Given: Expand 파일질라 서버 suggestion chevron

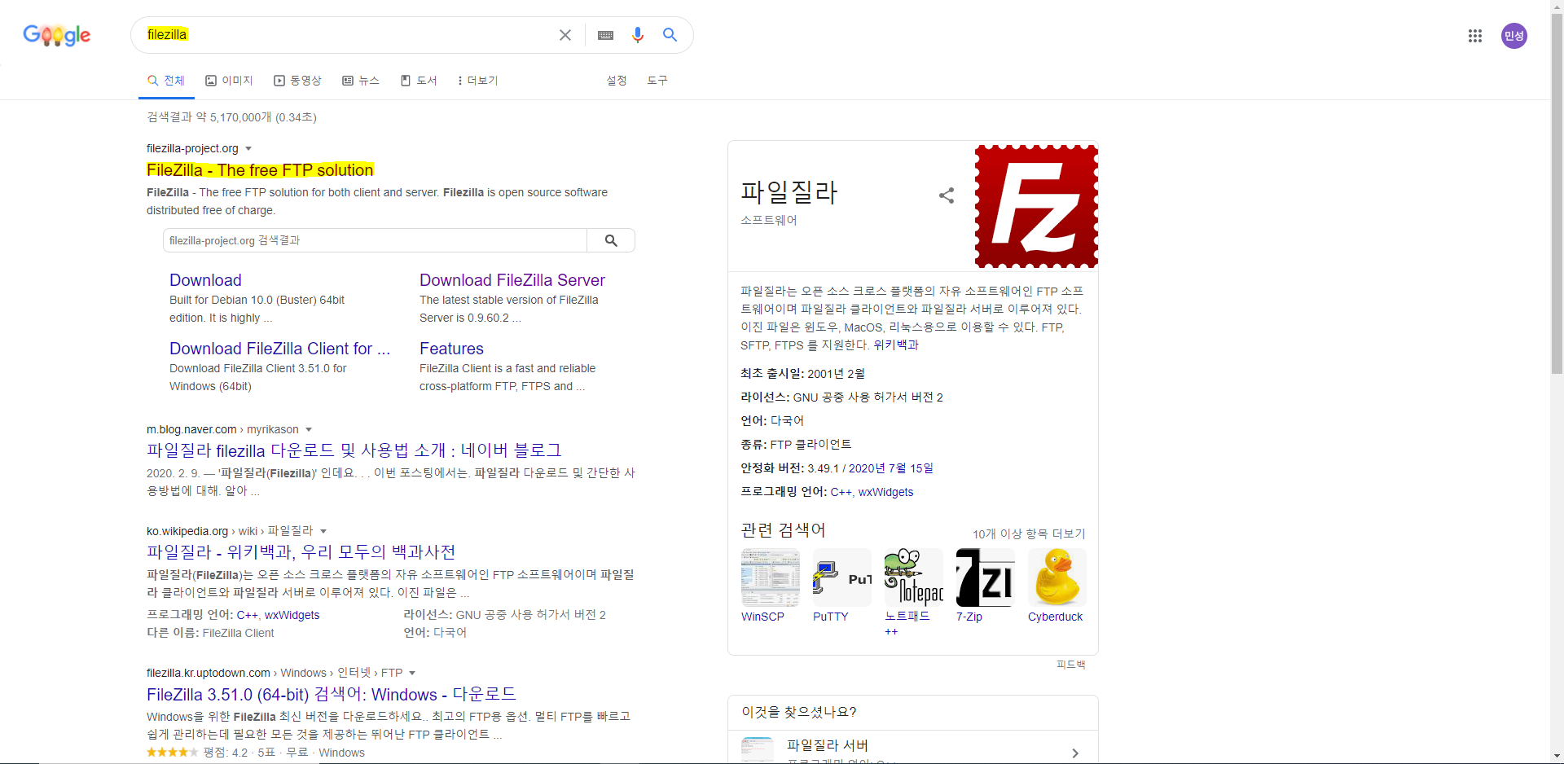Looking at the screenshot, I should coord(1075,753).
